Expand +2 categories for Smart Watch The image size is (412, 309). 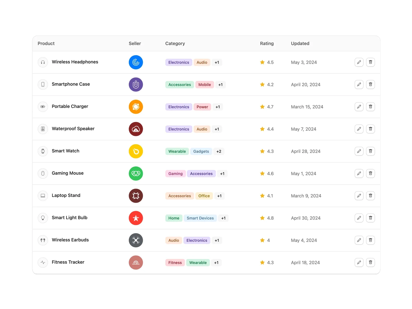pos(219,151)
